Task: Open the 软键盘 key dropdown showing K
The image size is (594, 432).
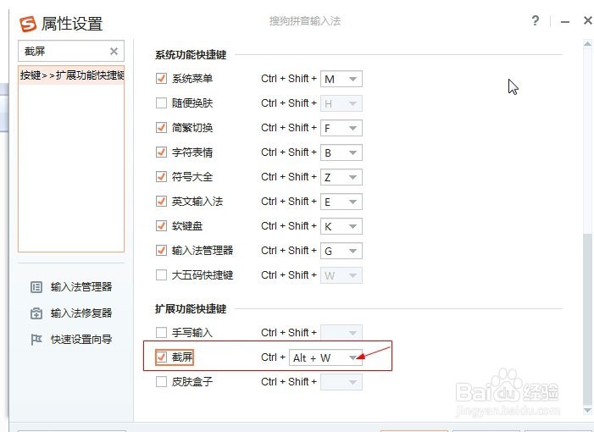Action: pos(341,226)
